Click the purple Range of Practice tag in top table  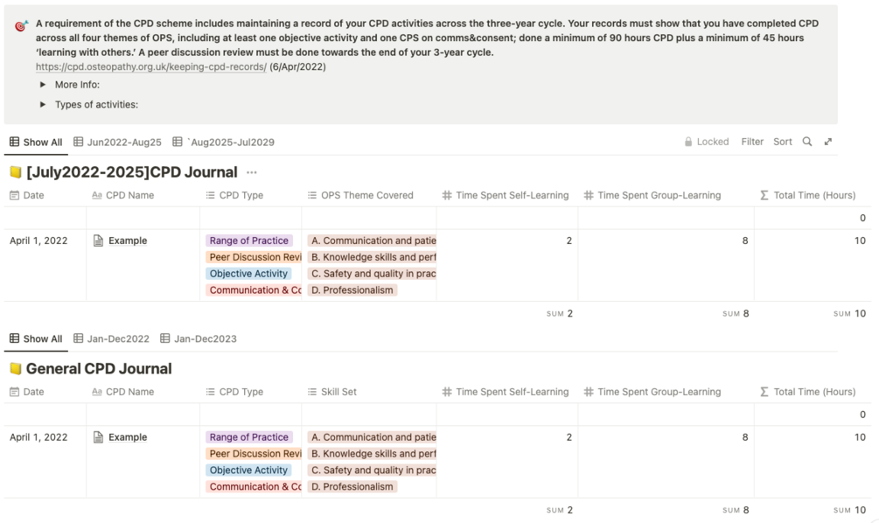[248, 241]
